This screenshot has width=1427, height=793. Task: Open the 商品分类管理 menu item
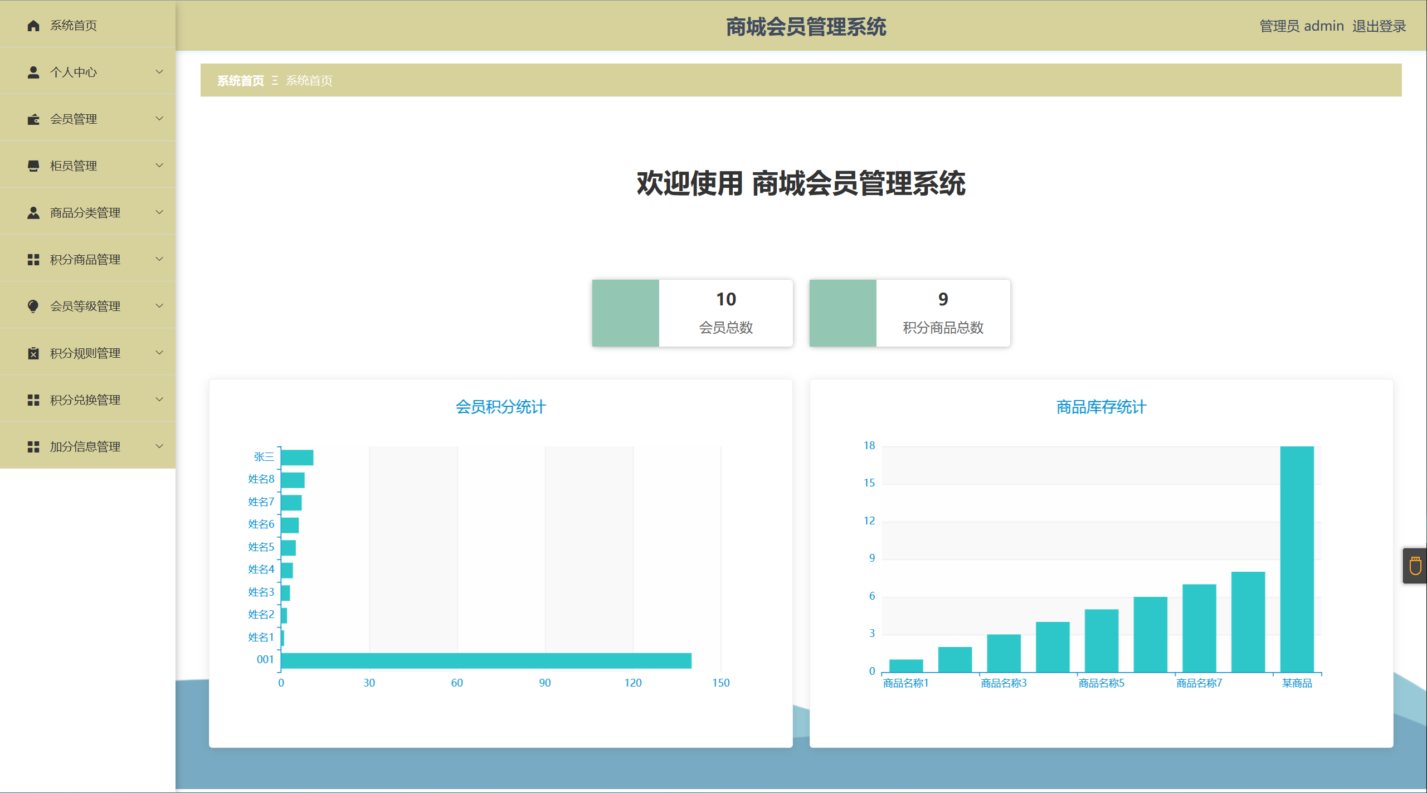tap(85, 213)
